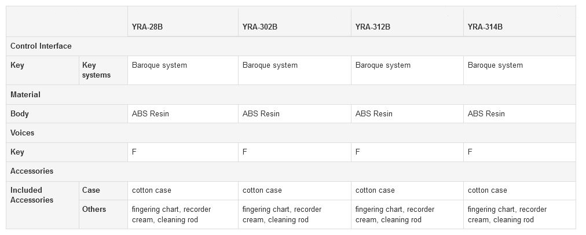Select the F key value for YRA-312B
Viewport: 586px width, 235px height.
[358, 152]
